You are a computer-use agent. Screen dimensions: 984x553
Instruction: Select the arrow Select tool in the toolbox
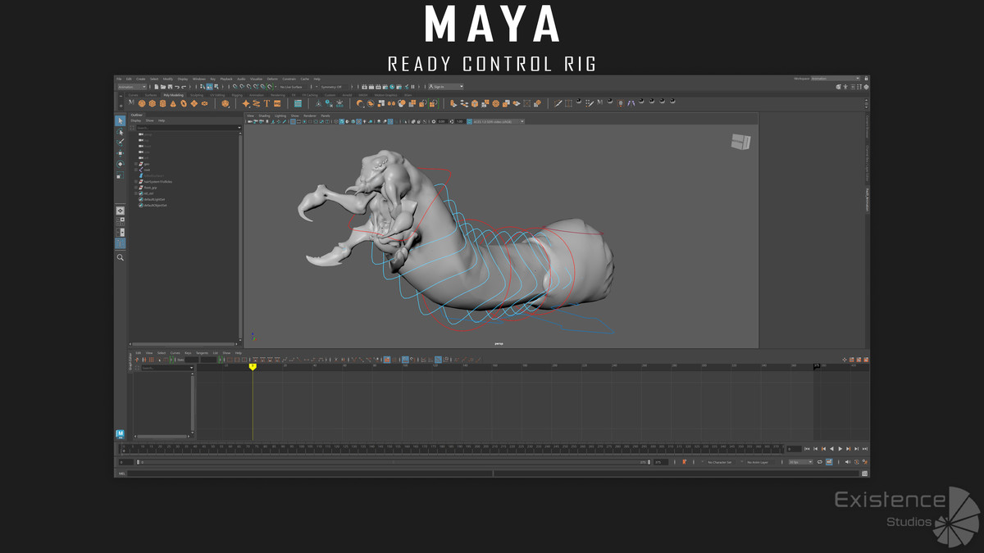coord(120,121)
